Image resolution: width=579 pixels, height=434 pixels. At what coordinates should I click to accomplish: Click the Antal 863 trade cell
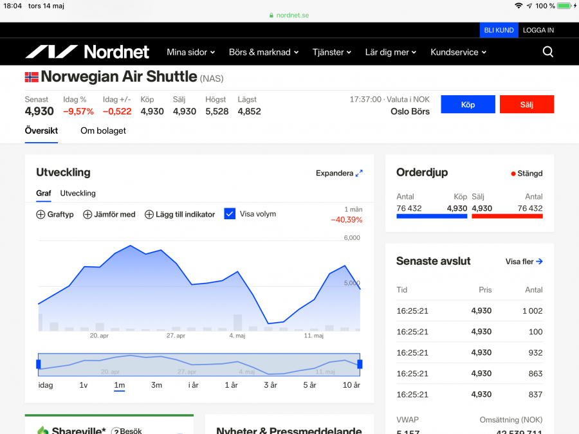click(535, 374)
